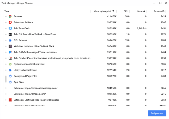
Task: Click the process ID 7404
Action: pos(163,52)
